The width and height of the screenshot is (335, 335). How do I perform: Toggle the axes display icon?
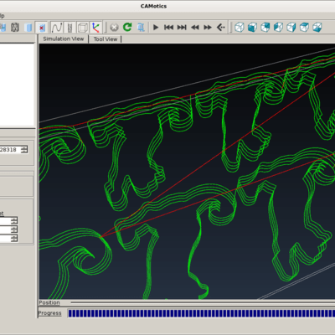(95, 28)
